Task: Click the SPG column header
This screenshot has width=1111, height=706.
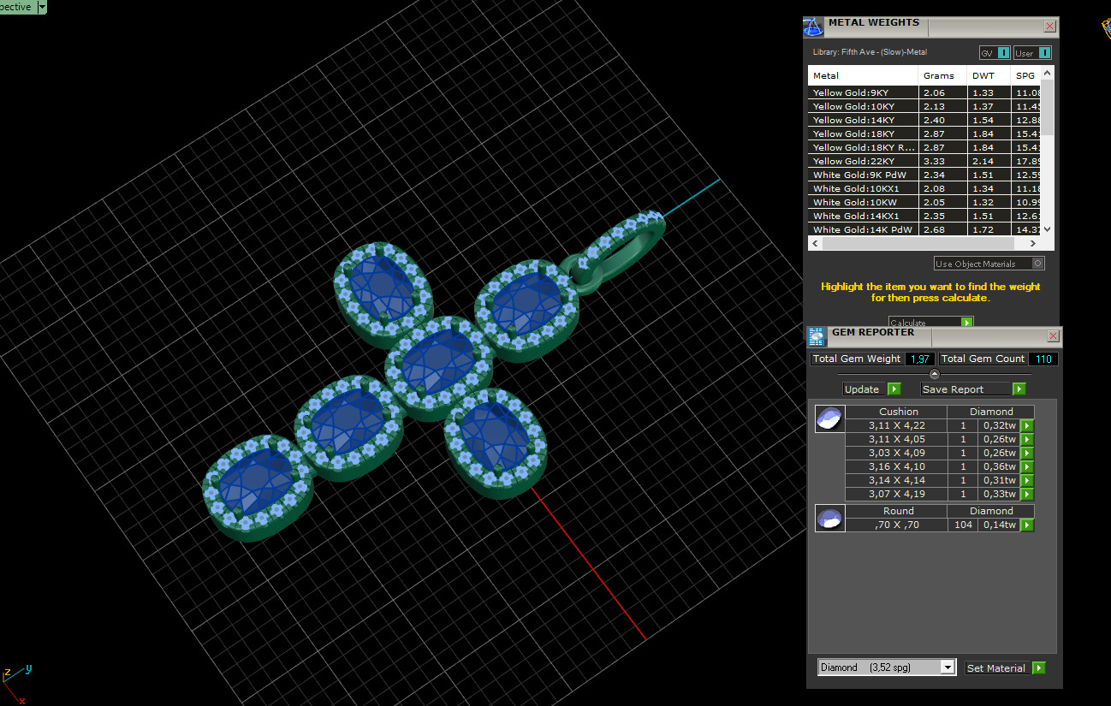Action: tap(1025, 75)
